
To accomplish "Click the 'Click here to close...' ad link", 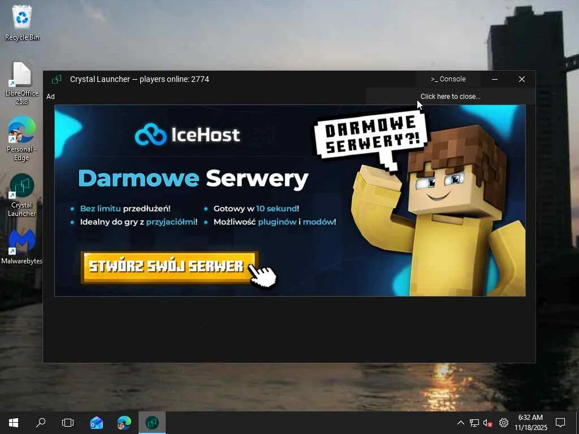I will 450,96.
